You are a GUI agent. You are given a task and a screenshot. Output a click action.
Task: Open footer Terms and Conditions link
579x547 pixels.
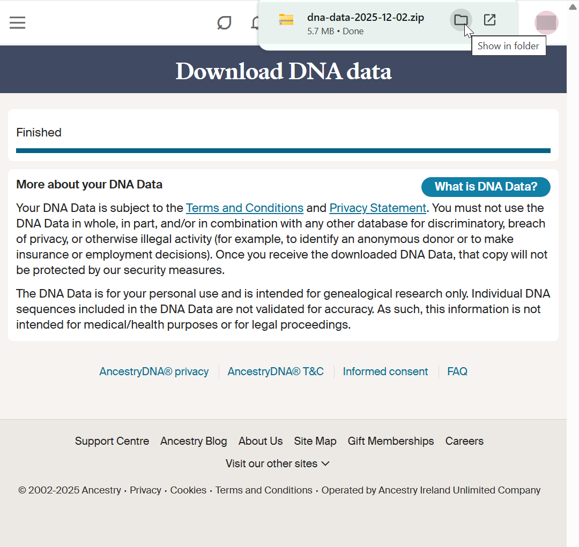click(264, 490)
